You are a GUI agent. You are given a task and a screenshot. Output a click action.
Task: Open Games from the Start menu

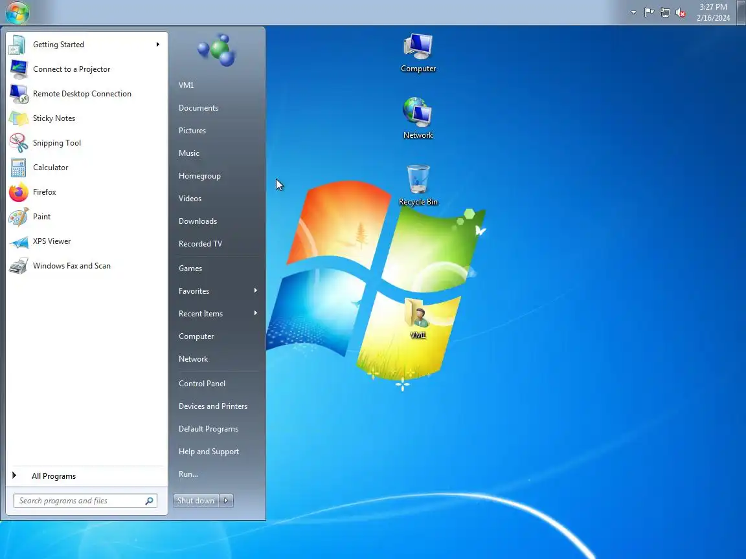click(190, 269)
